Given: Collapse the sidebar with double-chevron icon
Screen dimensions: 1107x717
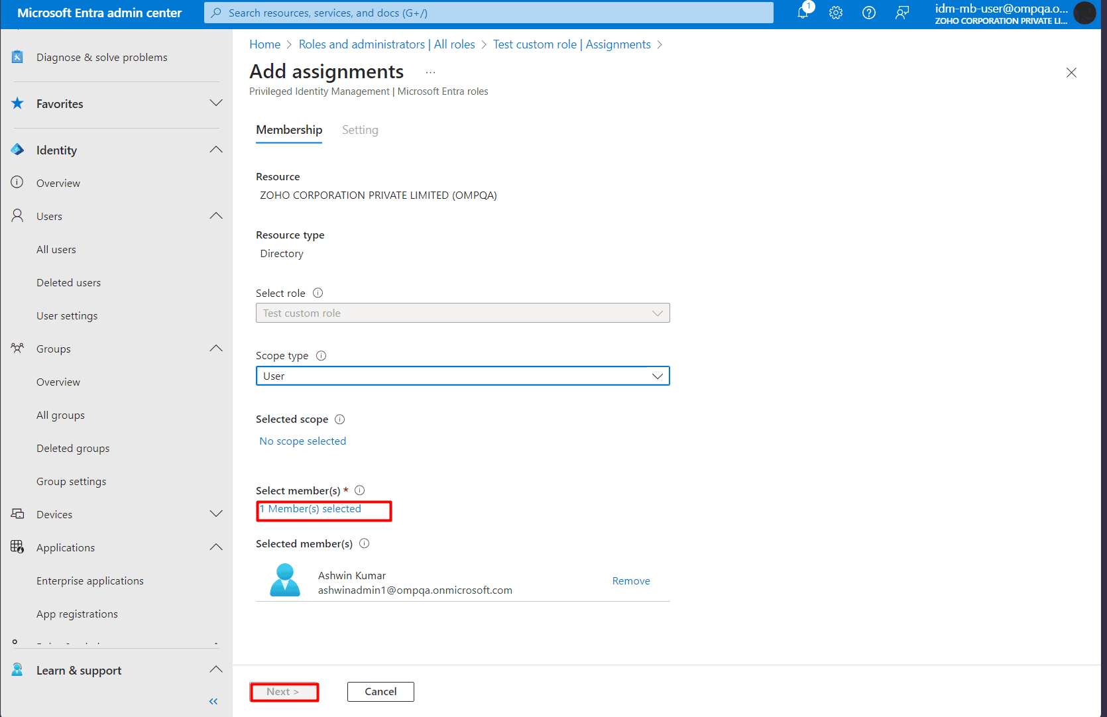Looking at the screenshot, I should click(213, 701).
